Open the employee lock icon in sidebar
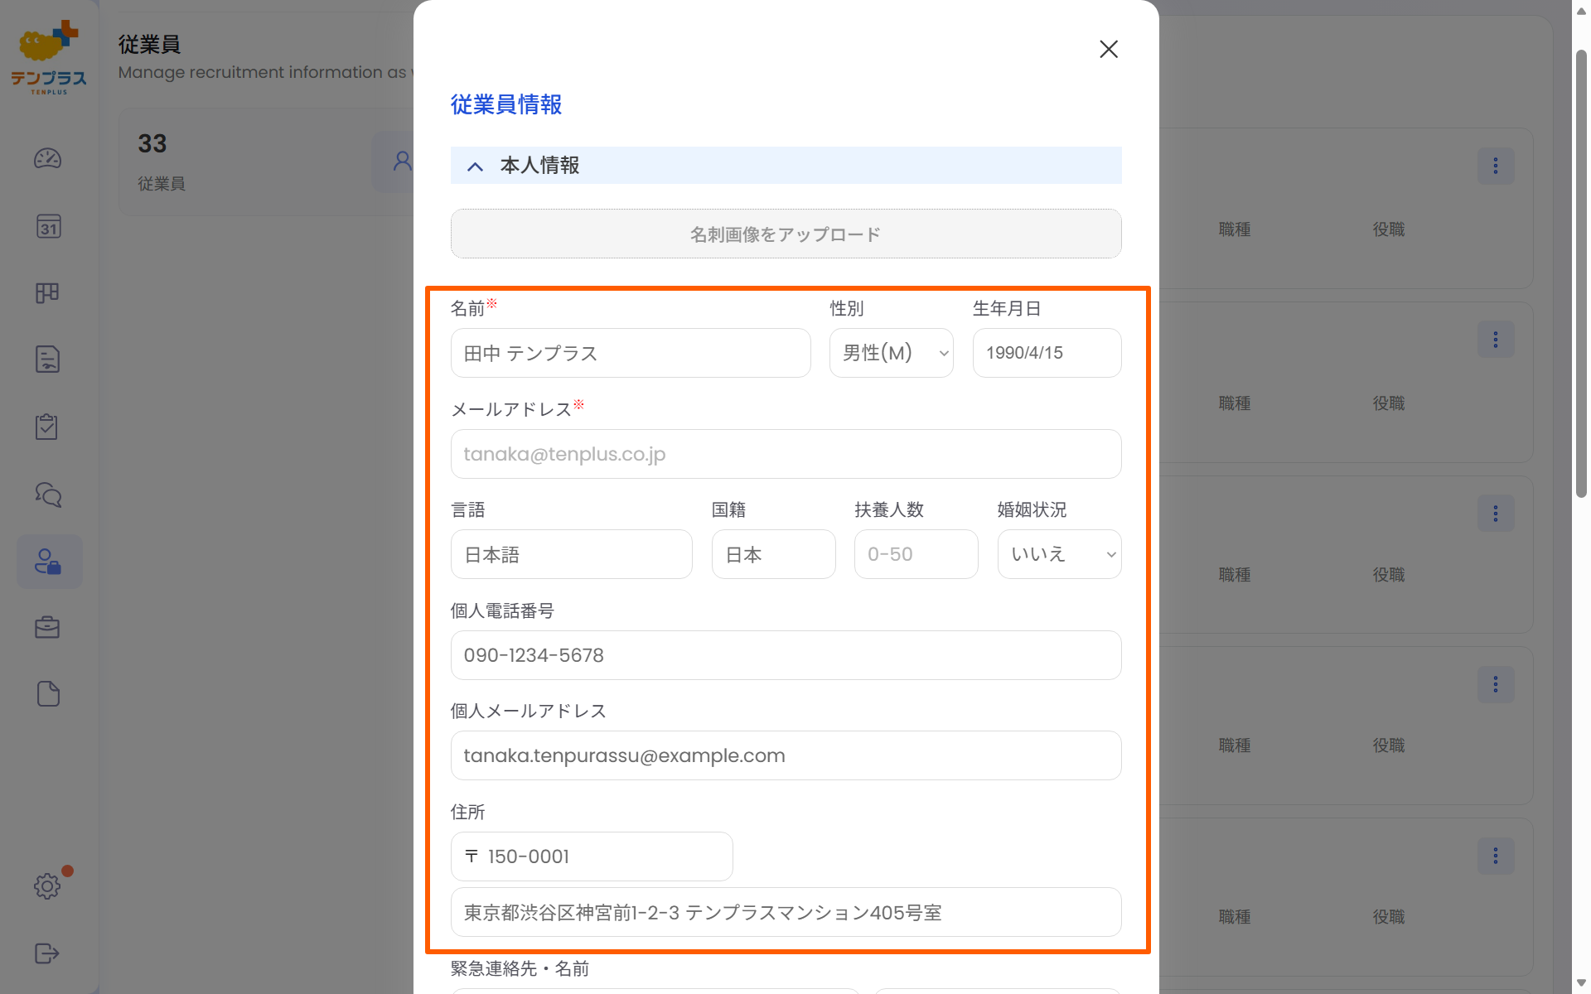The height and width of the screenshot is (994, 1591). click(49, 562)
